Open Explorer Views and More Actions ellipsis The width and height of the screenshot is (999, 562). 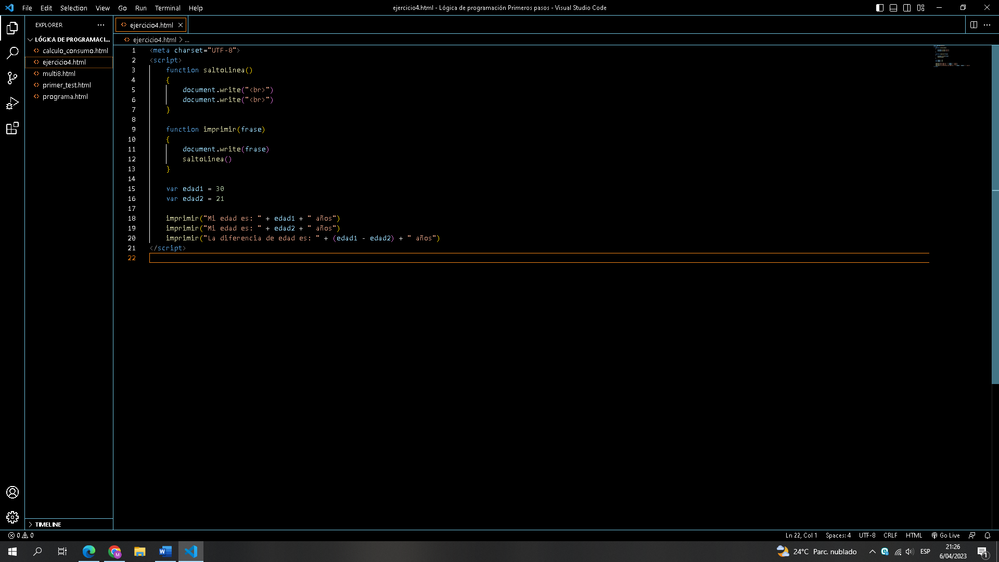(101, 25)
